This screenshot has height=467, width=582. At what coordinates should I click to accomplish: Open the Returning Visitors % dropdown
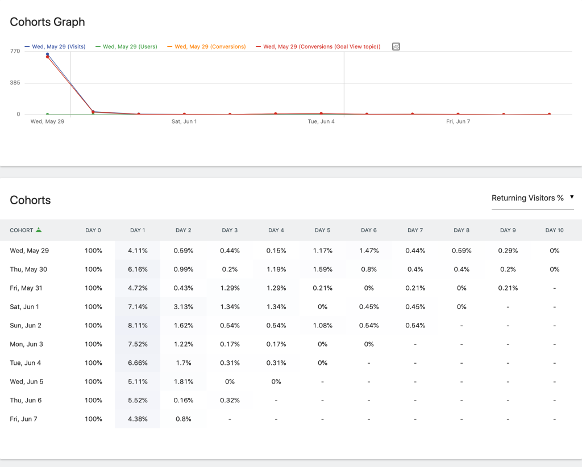(x=533, y=198)
